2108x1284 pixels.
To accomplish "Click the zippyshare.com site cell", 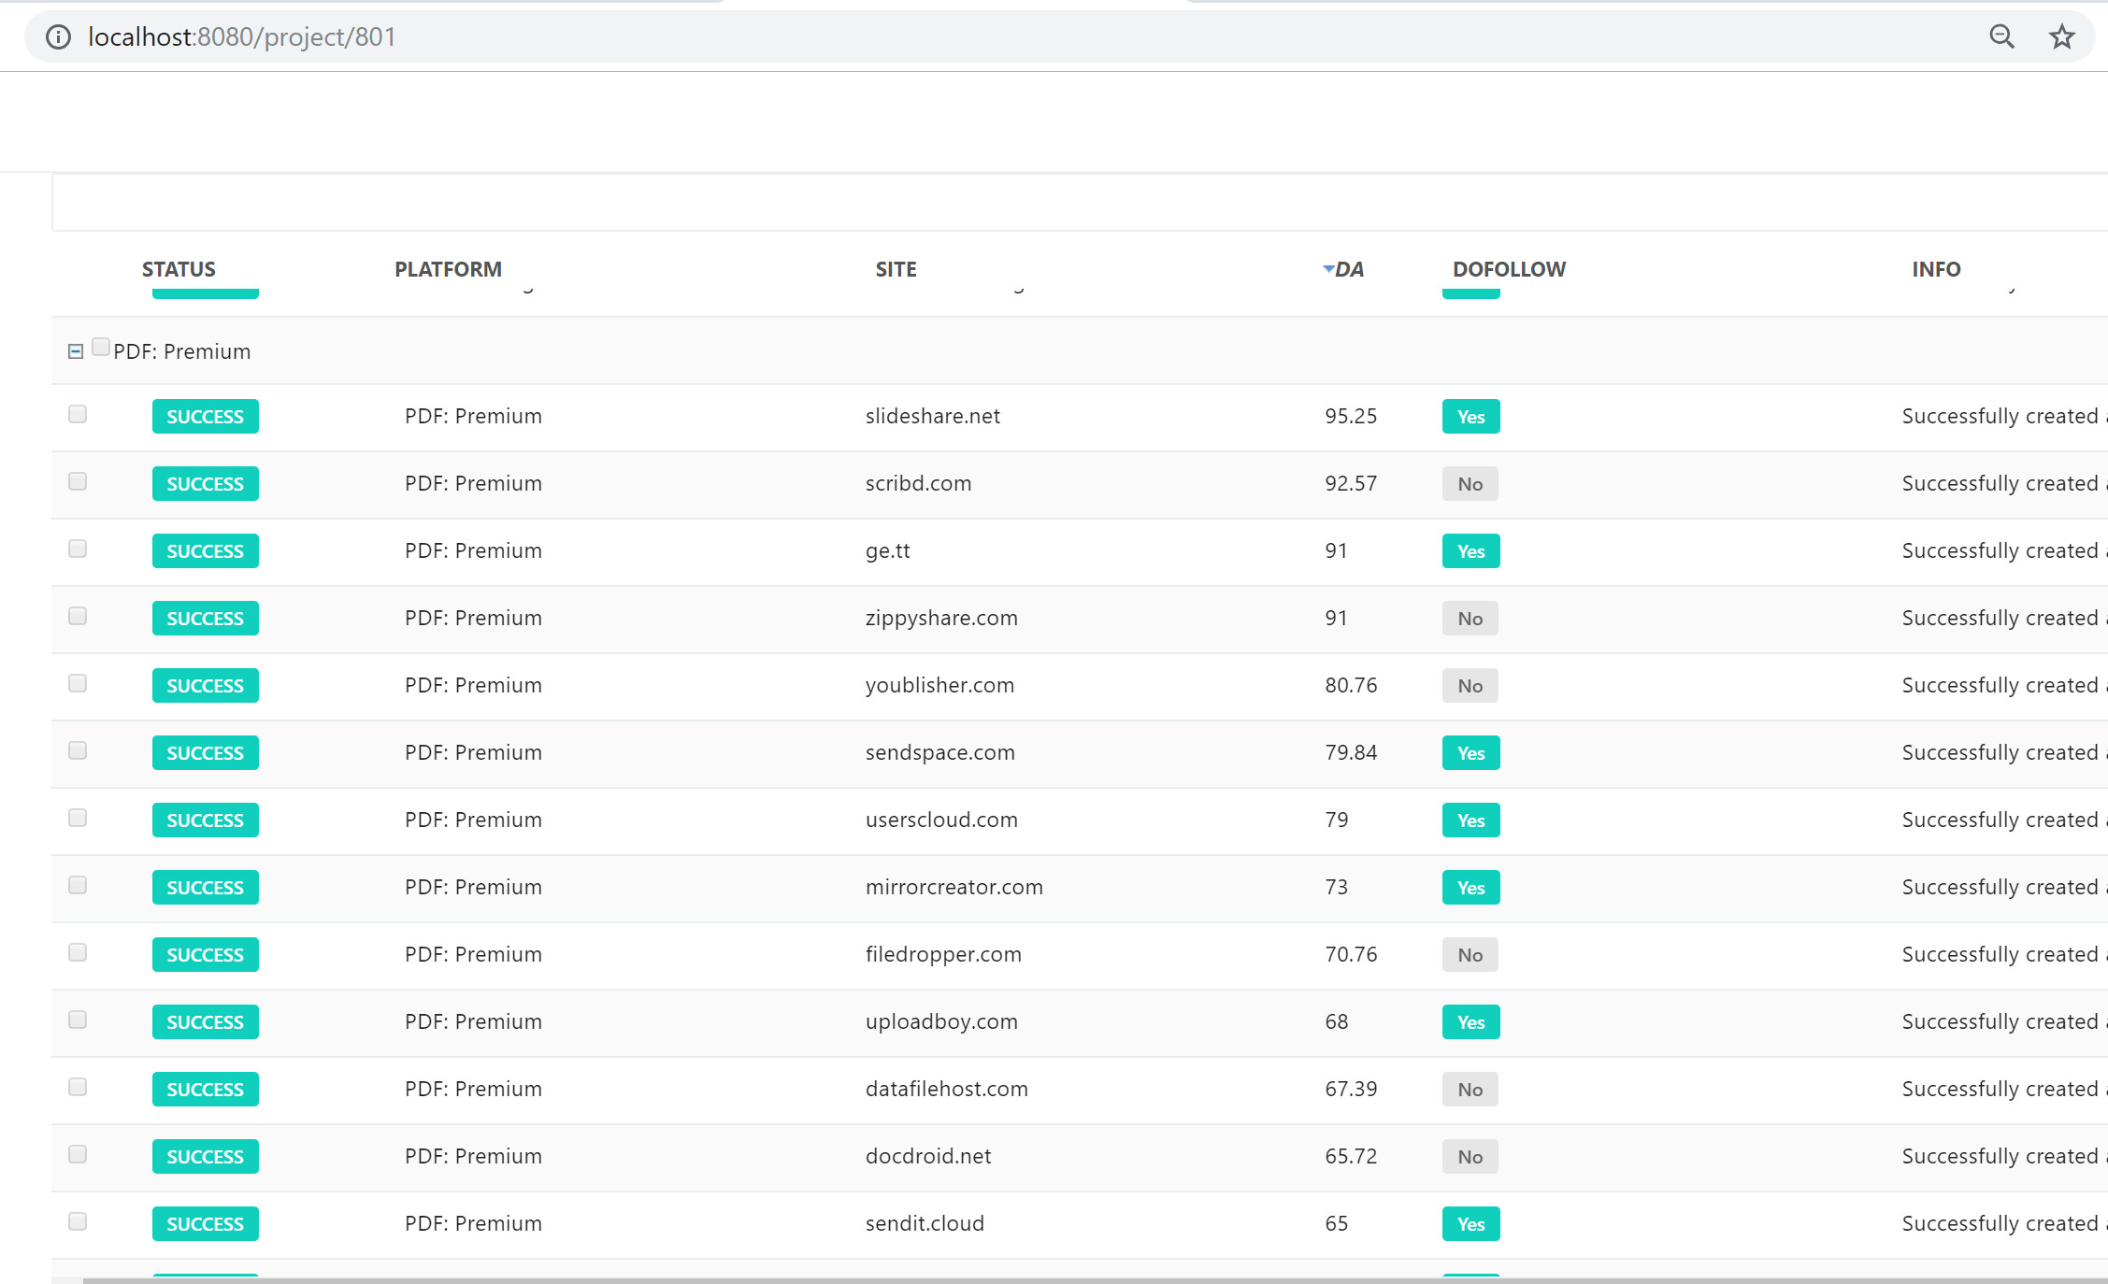I will (941, 618).
